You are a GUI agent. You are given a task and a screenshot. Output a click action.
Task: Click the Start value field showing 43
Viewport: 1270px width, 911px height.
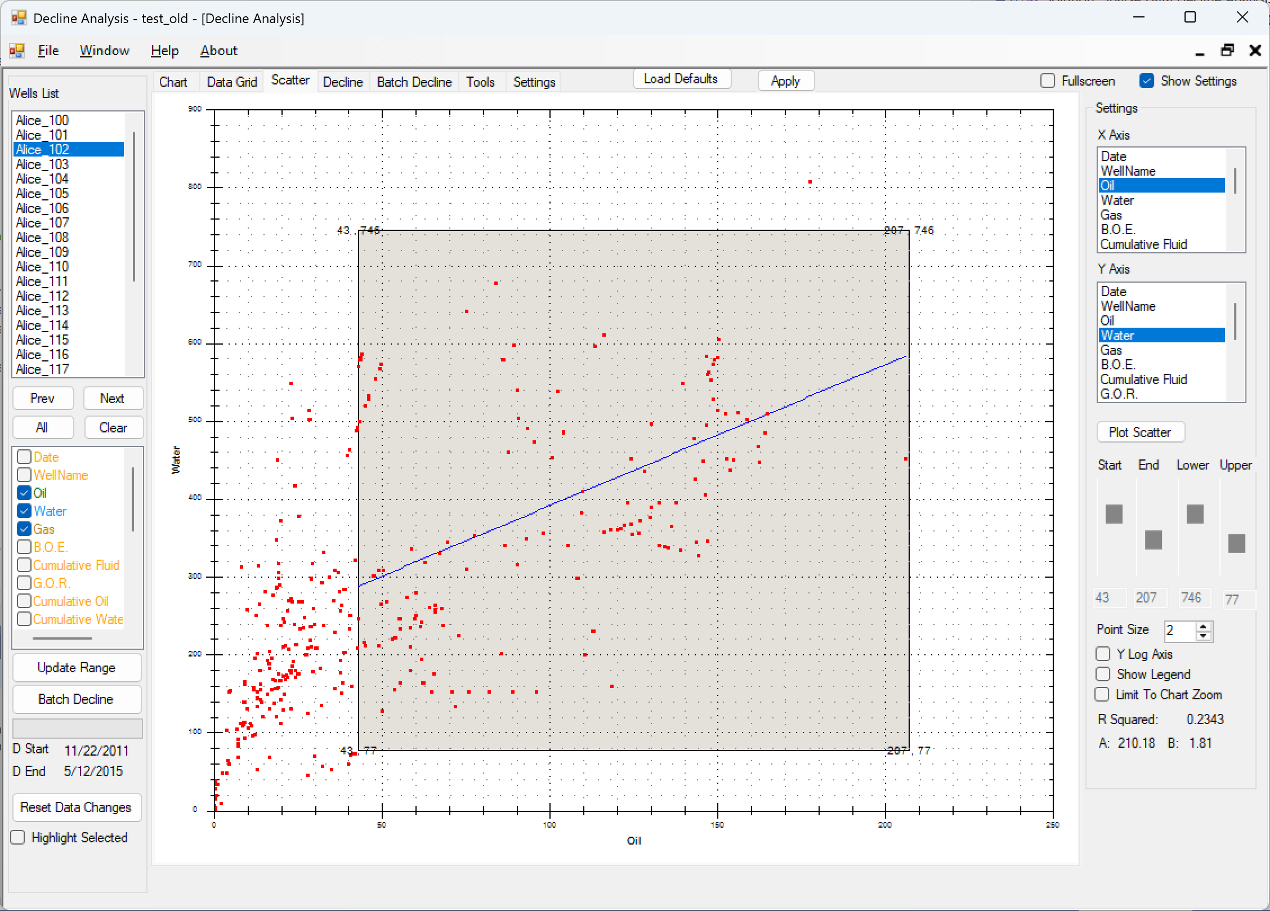1110,598
